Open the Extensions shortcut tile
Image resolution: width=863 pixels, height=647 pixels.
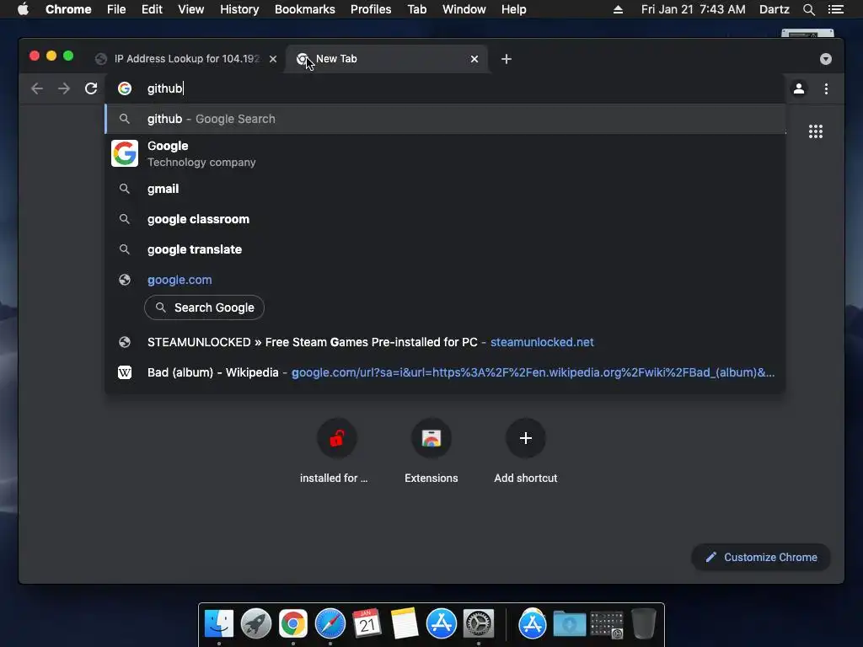431,450
